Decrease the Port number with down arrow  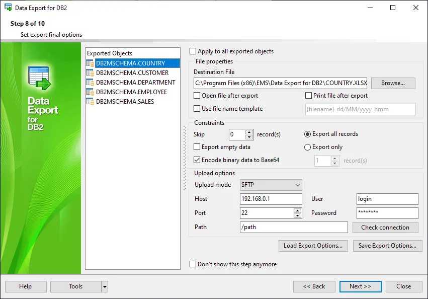point(297,215)
